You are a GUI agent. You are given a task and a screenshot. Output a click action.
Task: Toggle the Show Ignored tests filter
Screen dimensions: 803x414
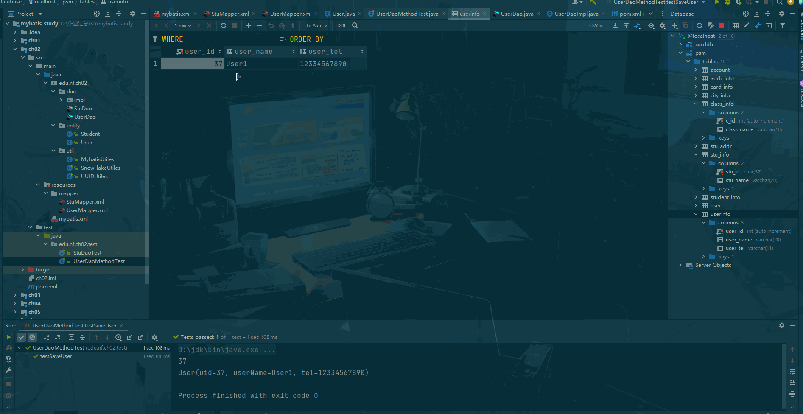point(32,337)
